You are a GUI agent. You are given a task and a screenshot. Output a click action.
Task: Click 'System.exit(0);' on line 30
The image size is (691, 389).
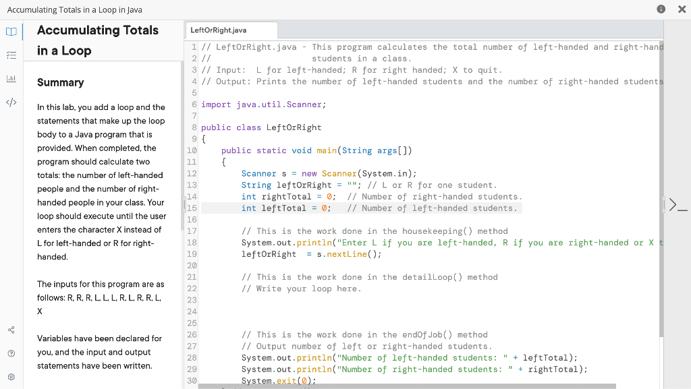point(279,381)
